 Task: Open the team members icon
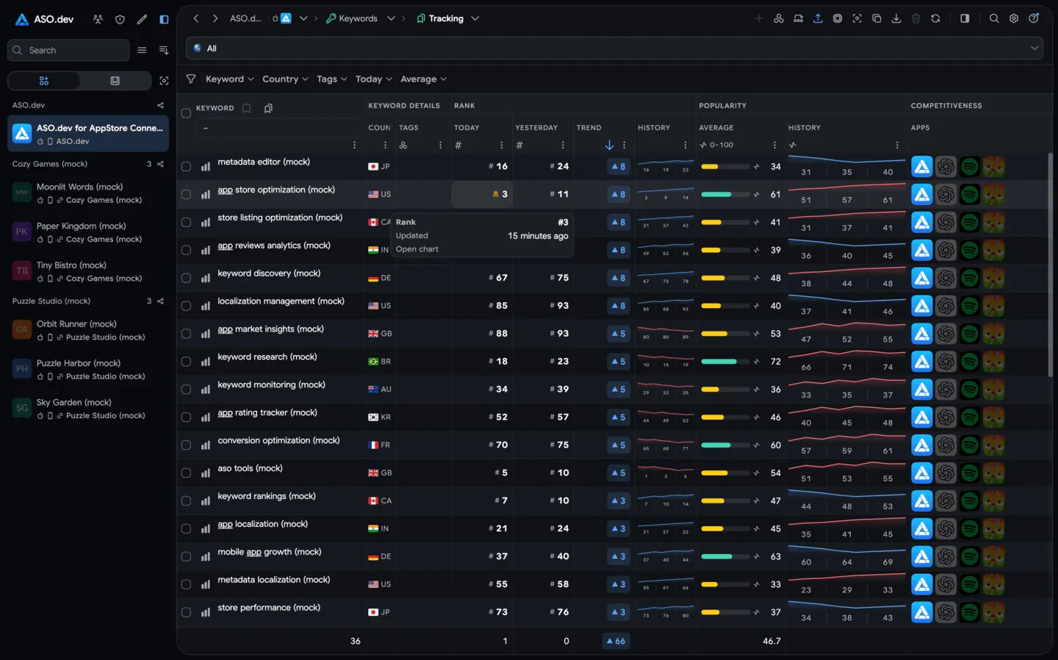point(98,19)
